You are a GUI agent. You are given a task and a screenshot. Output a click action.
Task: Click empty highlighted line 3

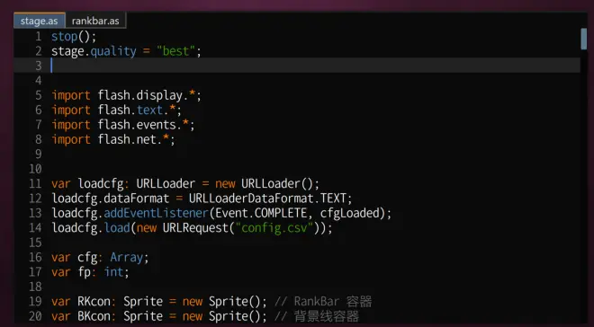click(x=297, y=66)
